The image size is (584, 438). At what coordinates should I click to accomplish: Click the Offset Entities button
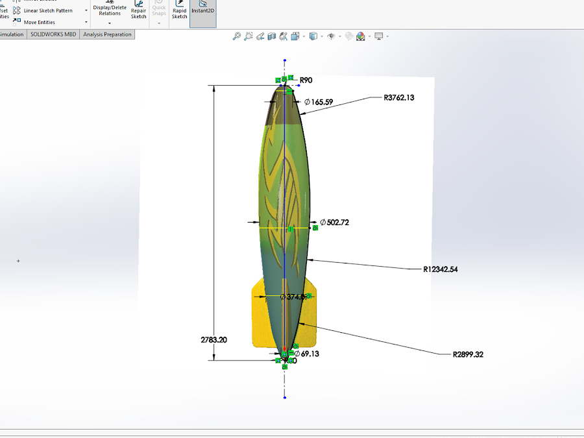pyautogui.click(x=4, y=11)
